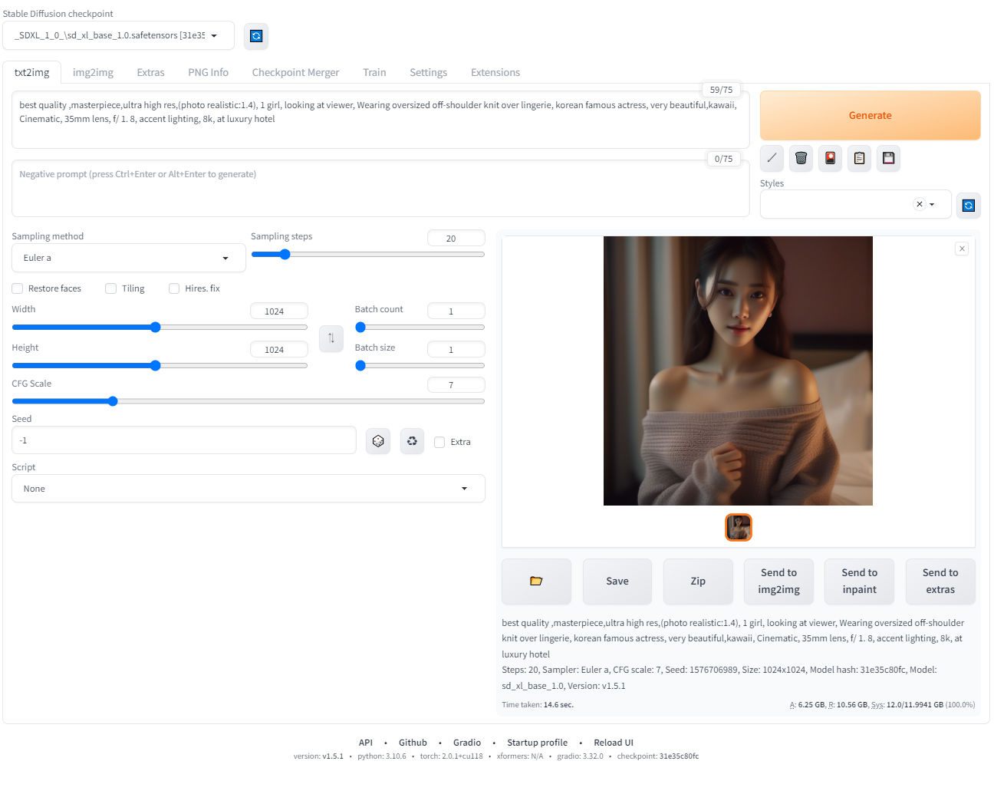Toggle the Tiling checkbox
Image resolution: width=994 pixels, height=794 pixels.
111,288
